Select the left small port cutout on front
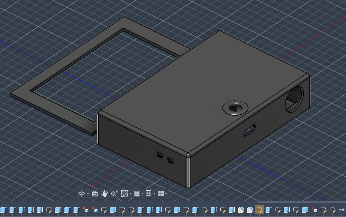Screen dimensions: 346x217 click(160, 154)
